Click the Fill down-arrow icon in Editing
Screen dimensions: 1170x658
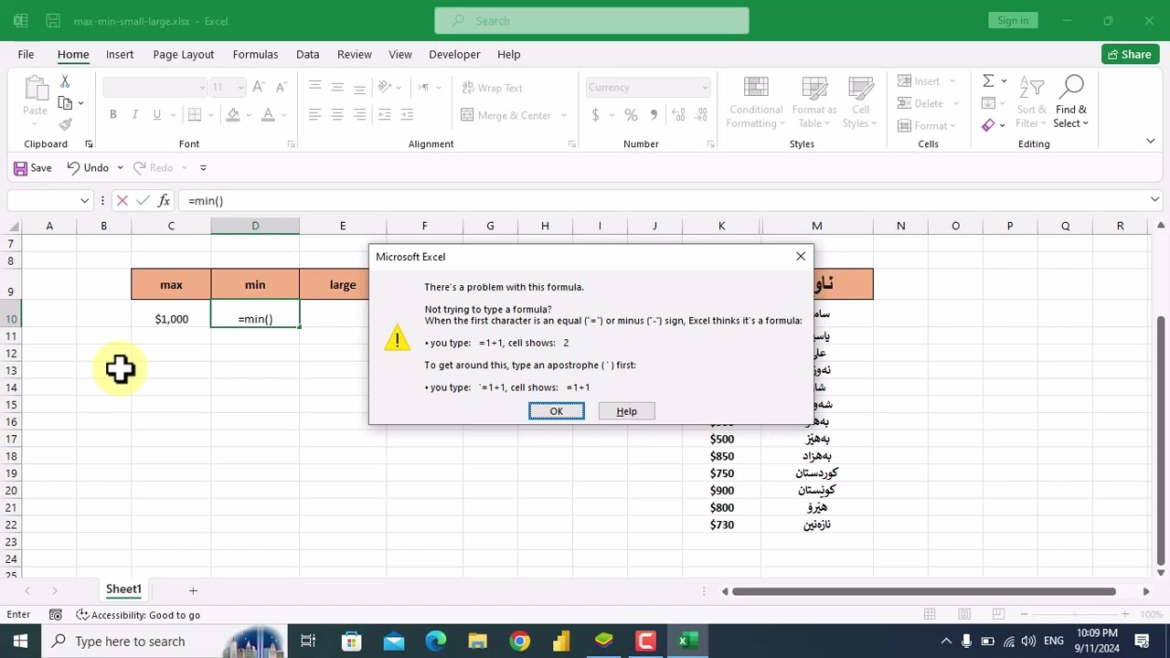988,103
